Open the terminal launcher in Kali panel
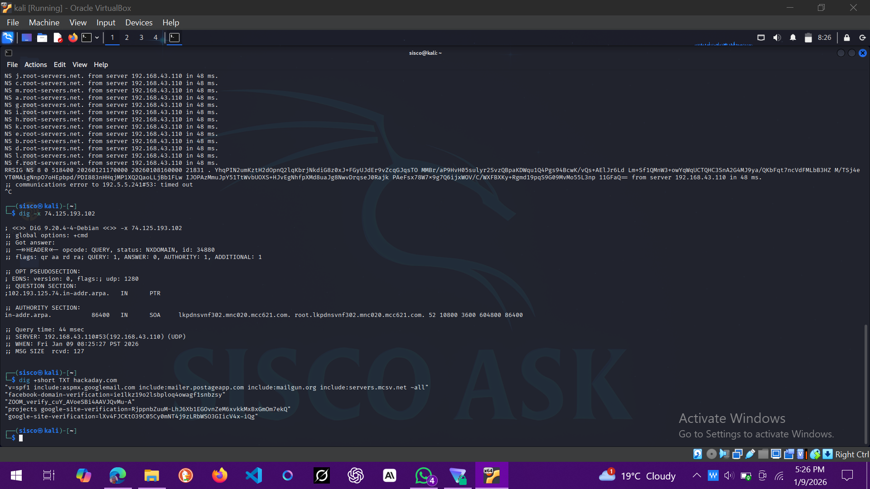The image size is (870, 489). [87, 38]
